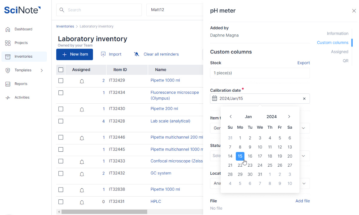Select the HPLC row checkbox
The image size is (359, 215).
pyautogui.click(x=61, y=202)
